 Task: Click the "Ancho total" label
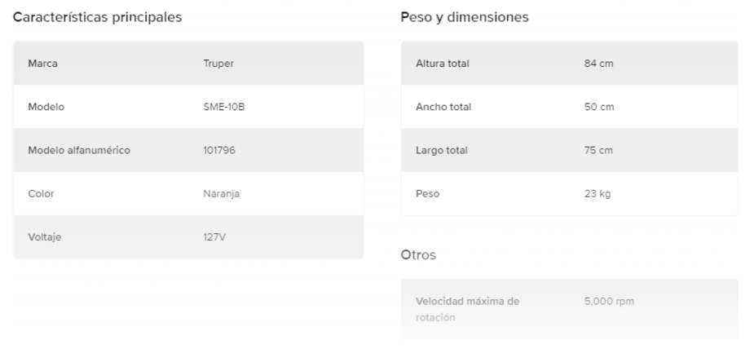click(443, 107)
